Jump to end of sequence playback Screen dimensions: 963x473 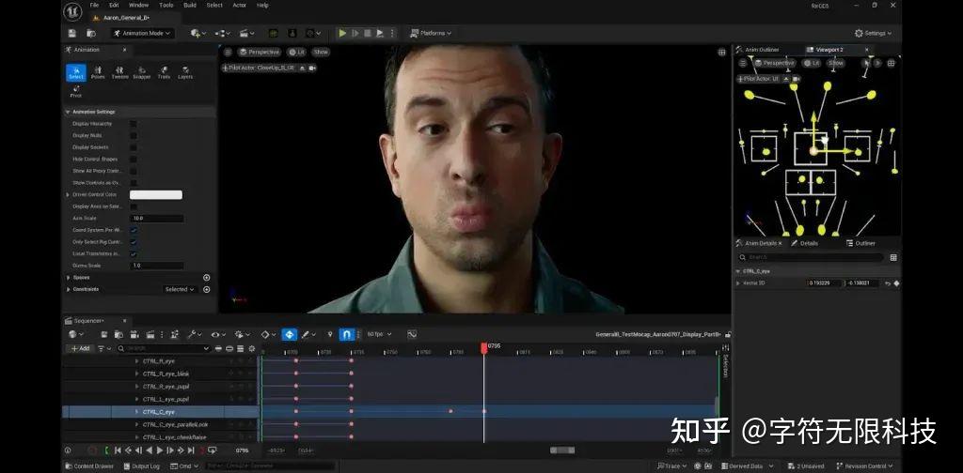191,450
